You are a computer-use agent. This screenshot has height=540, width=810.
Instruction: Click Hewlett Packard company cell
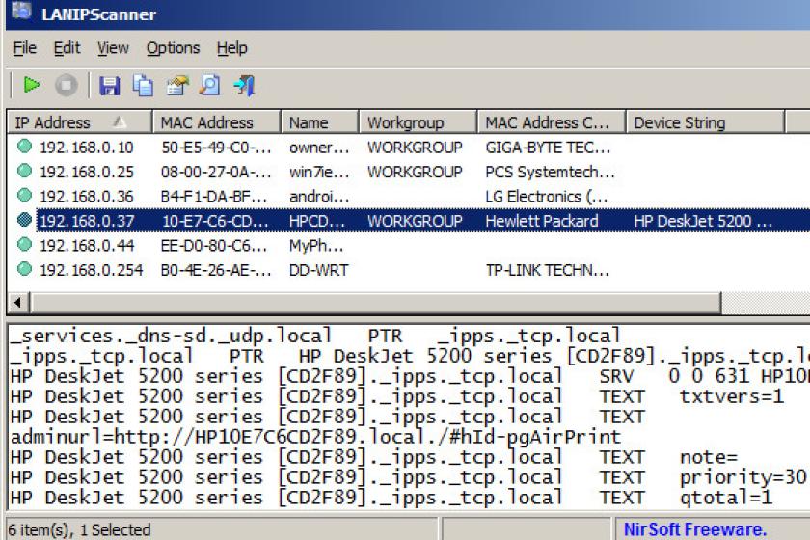pos(541,221)
